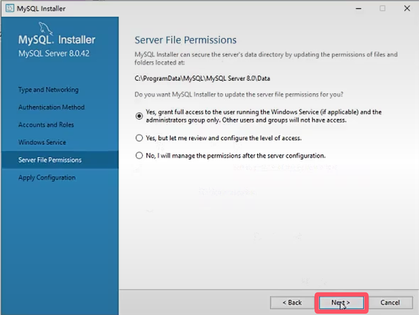The image size is (419, 315).
Task: Minimize the MySQL Installer window
Action: pyautogui.click(x=359, y=8)
